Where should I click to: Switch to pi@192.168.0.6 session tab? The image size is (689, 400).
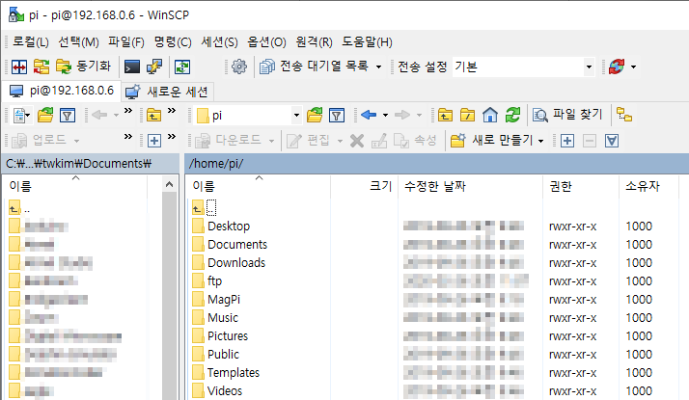coord(62,91)
